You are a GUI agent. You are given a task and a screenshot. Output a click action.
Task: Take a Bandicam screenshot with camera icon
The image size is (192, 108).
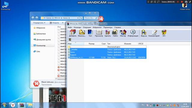click(186, 2)
